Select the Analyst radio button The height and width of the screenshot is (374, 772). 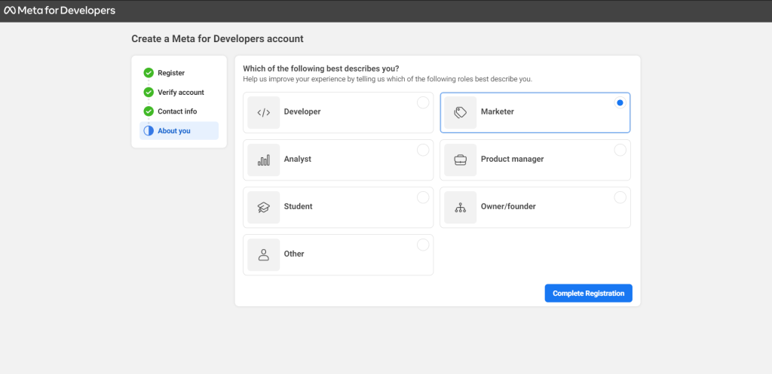(x=423, y=150)
